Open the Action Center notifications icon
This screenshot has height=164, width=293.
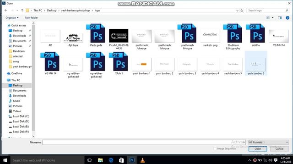[x=276, y=160]
